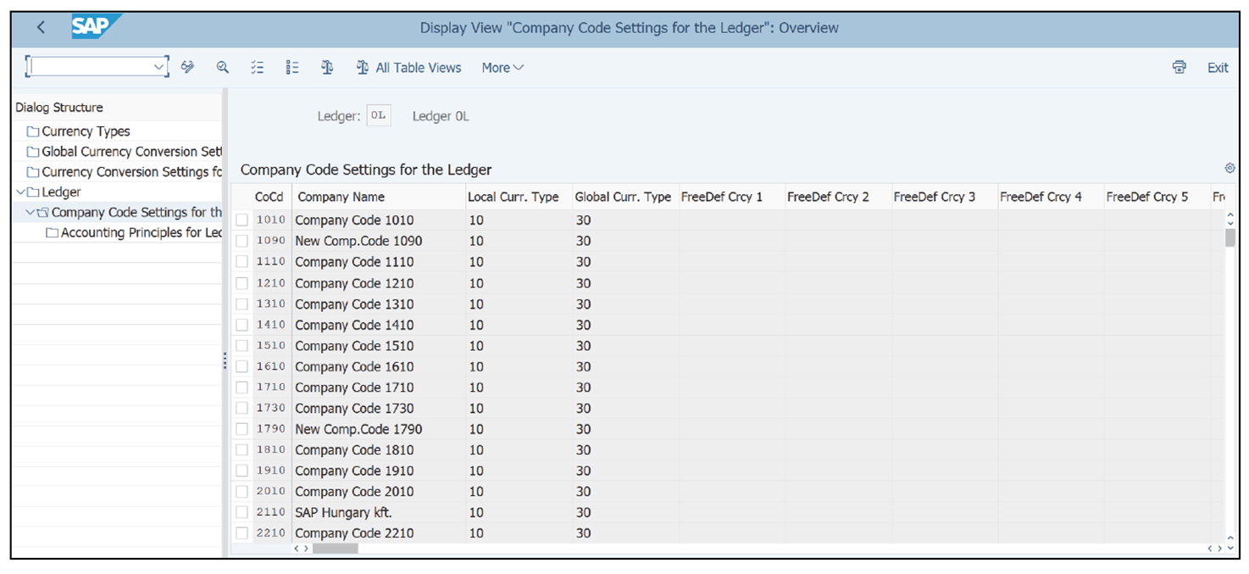
Task: Click the 'Company Code 1730' cell
Action: [379, 408]
